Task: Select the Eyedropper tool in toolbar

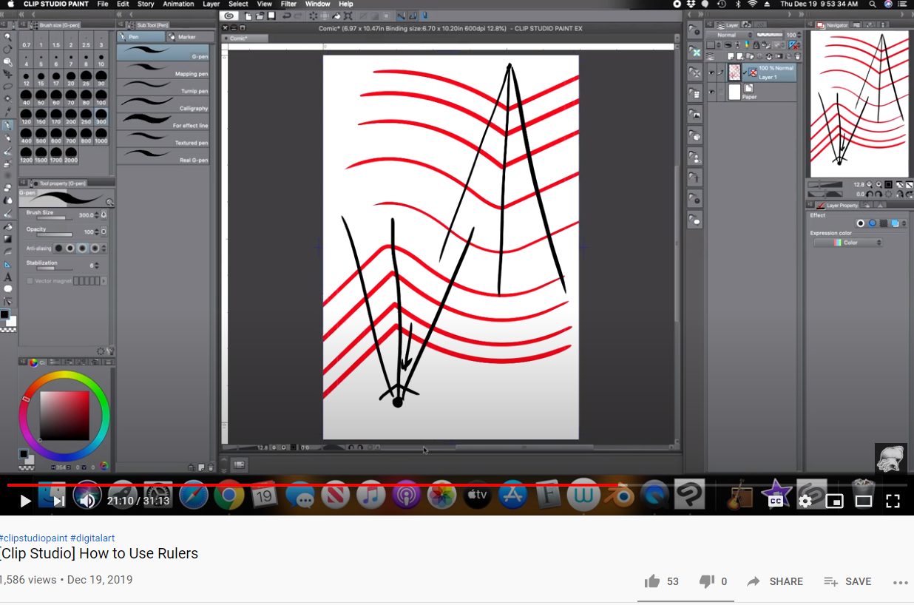Action: click(x=7, y=112)
